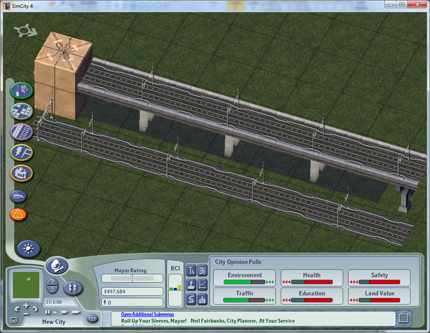Open the Emergency tools (warning triangle)
Image resolution: width=430 pixels, height=333 pixels.
18,214
